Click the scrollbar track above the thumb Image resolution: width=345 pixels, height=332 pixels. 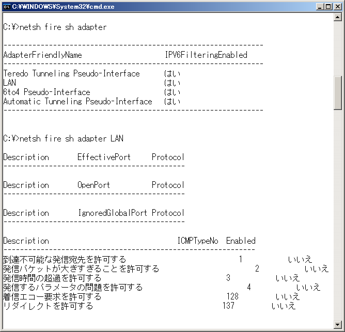point(338,49)
